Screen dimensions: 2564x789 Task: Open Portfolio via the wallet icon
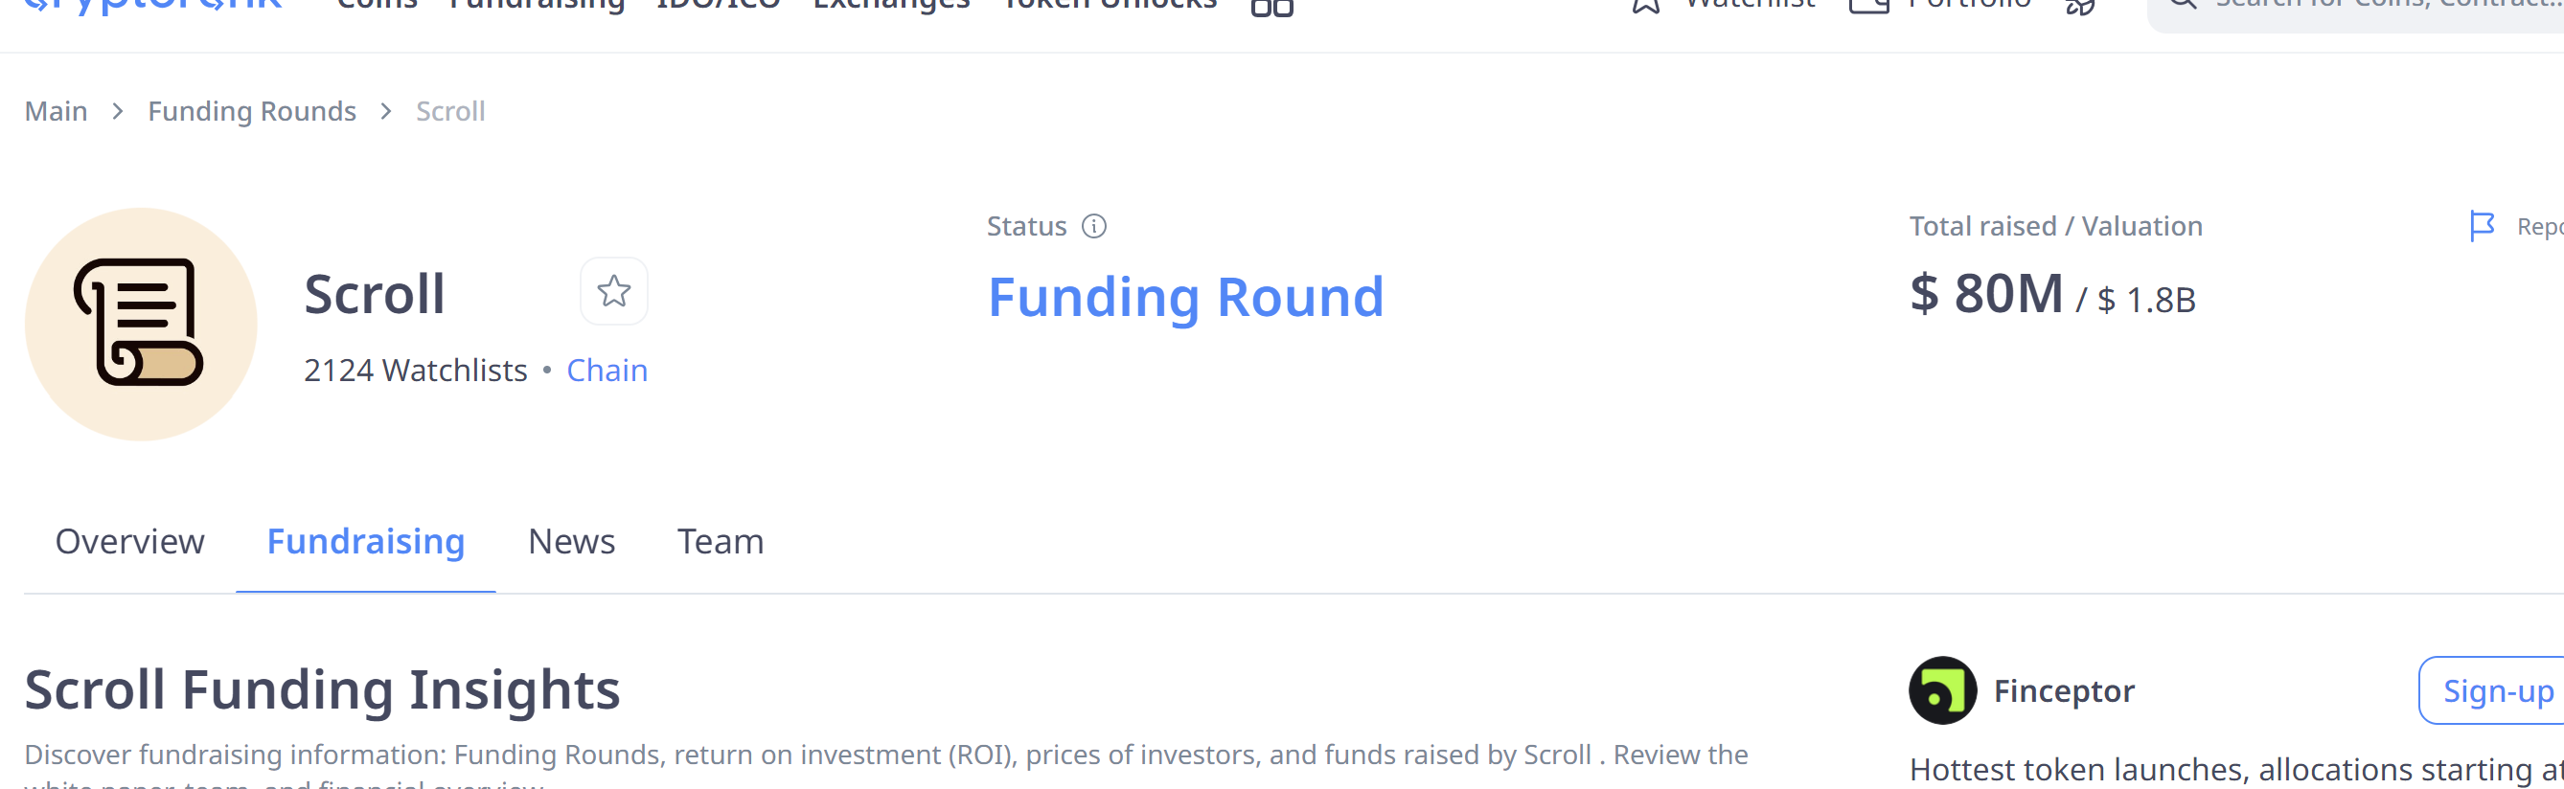1871,6
